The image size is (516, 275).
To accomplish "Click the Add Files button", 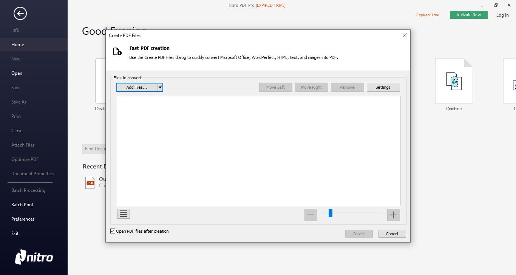I will 137,87.
